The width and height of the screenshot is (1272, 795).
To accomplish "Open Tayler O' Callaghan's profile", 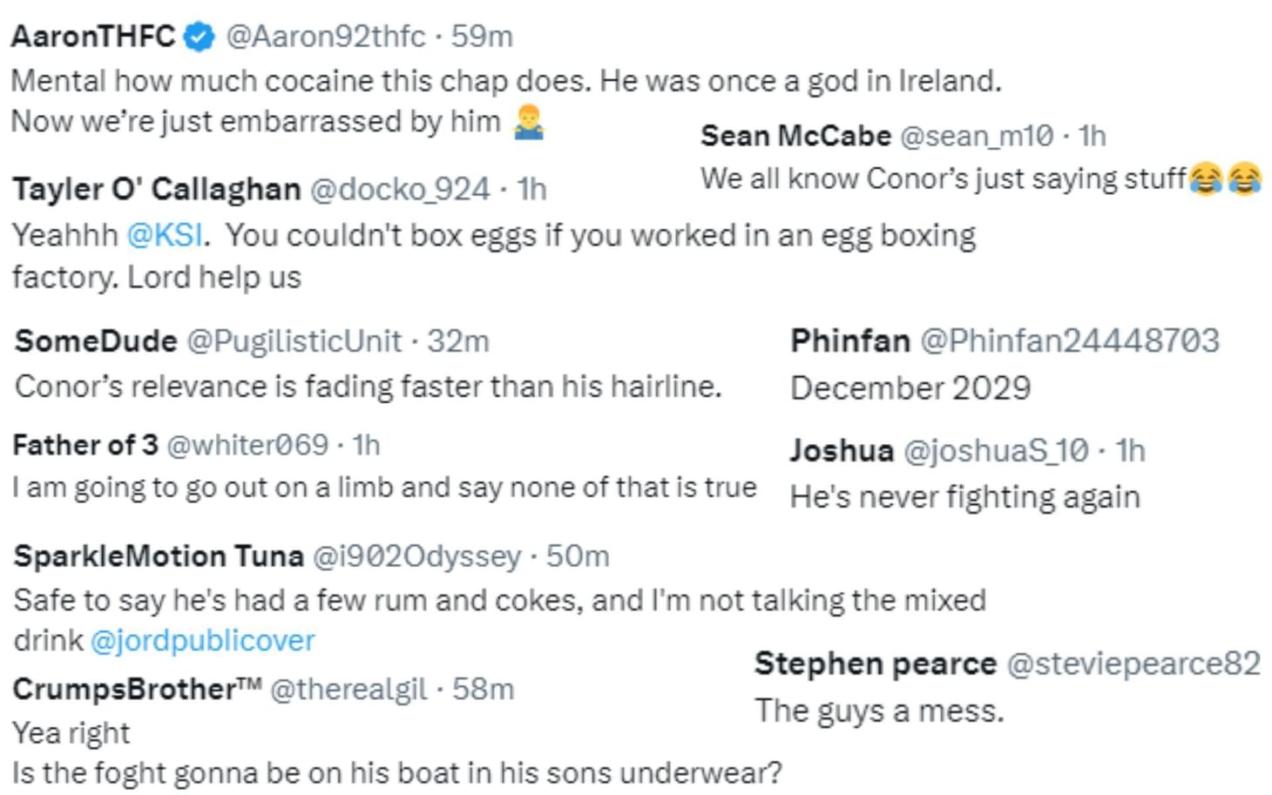I will click(157, 189).
